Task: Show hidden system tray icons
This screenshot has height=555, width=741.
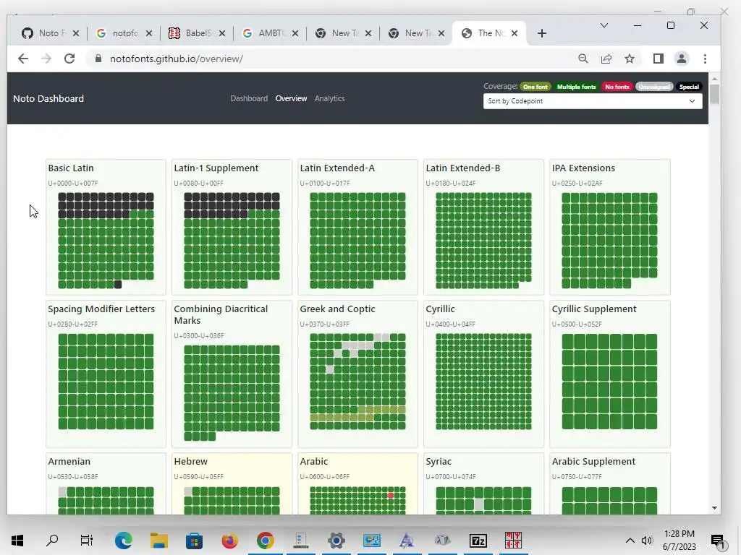Action: 630,541
